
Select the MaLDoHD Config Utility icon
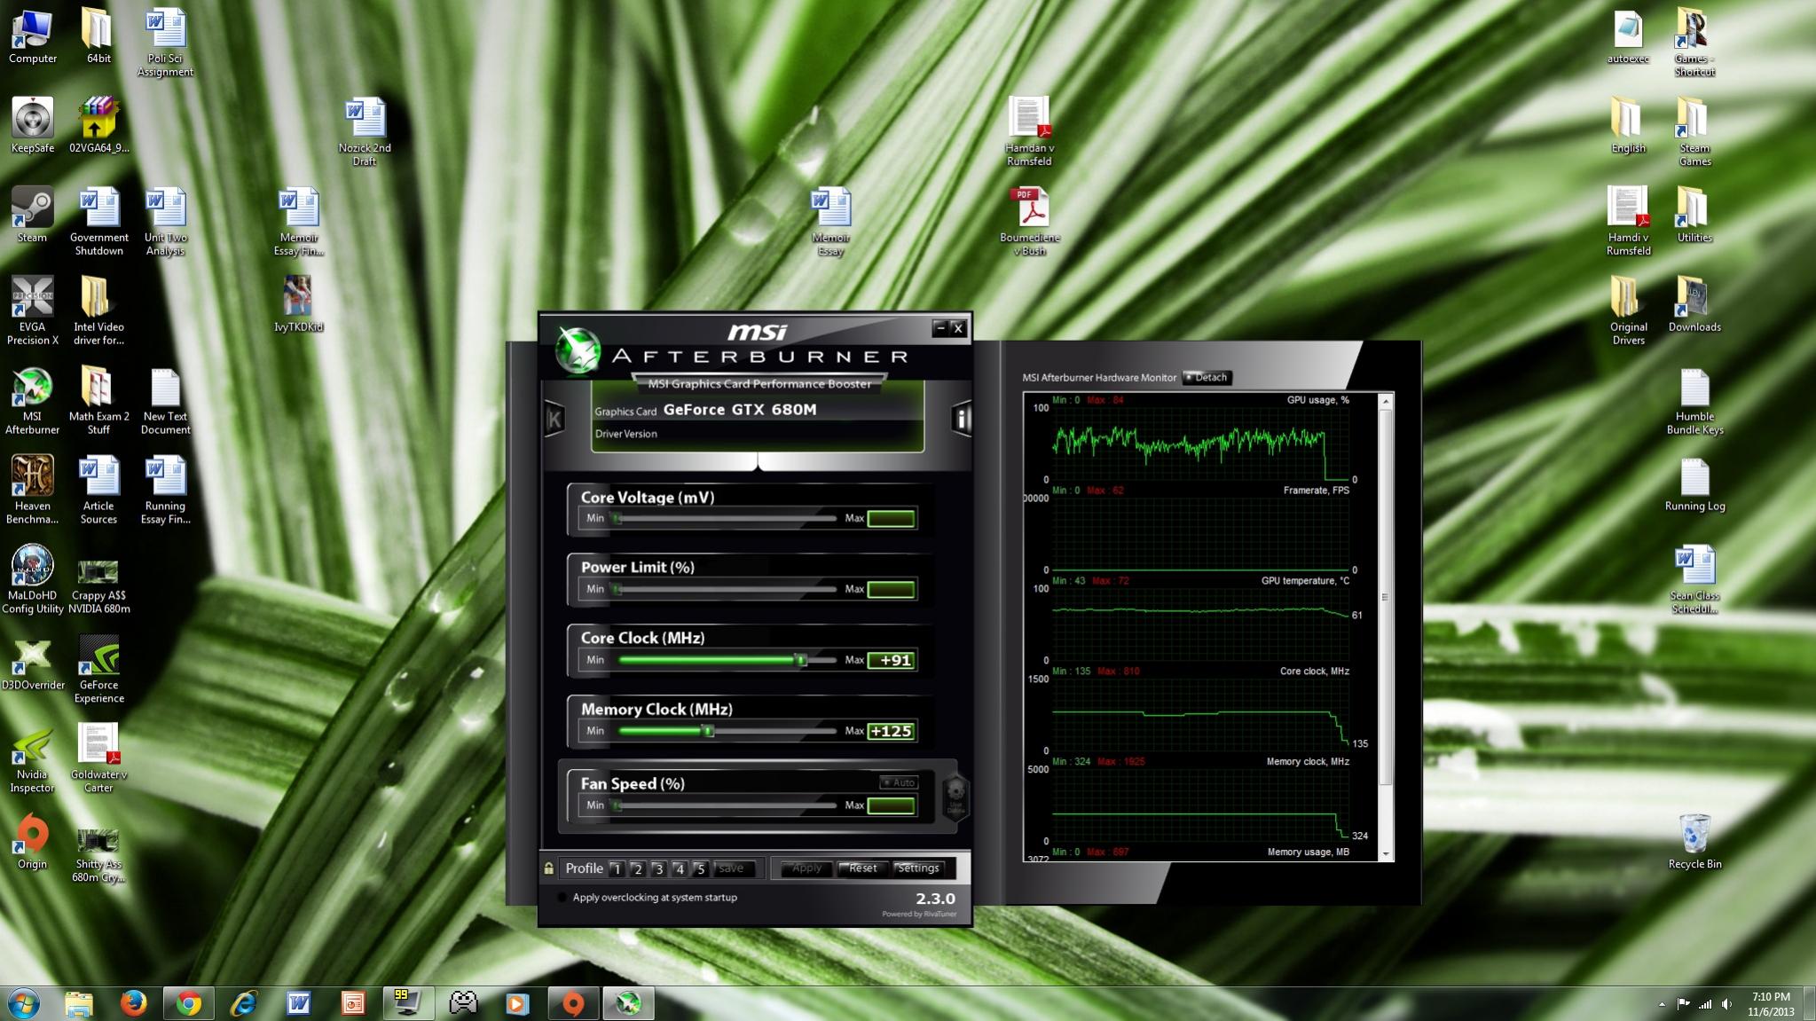pyautogui.click(x=32, y=580)
